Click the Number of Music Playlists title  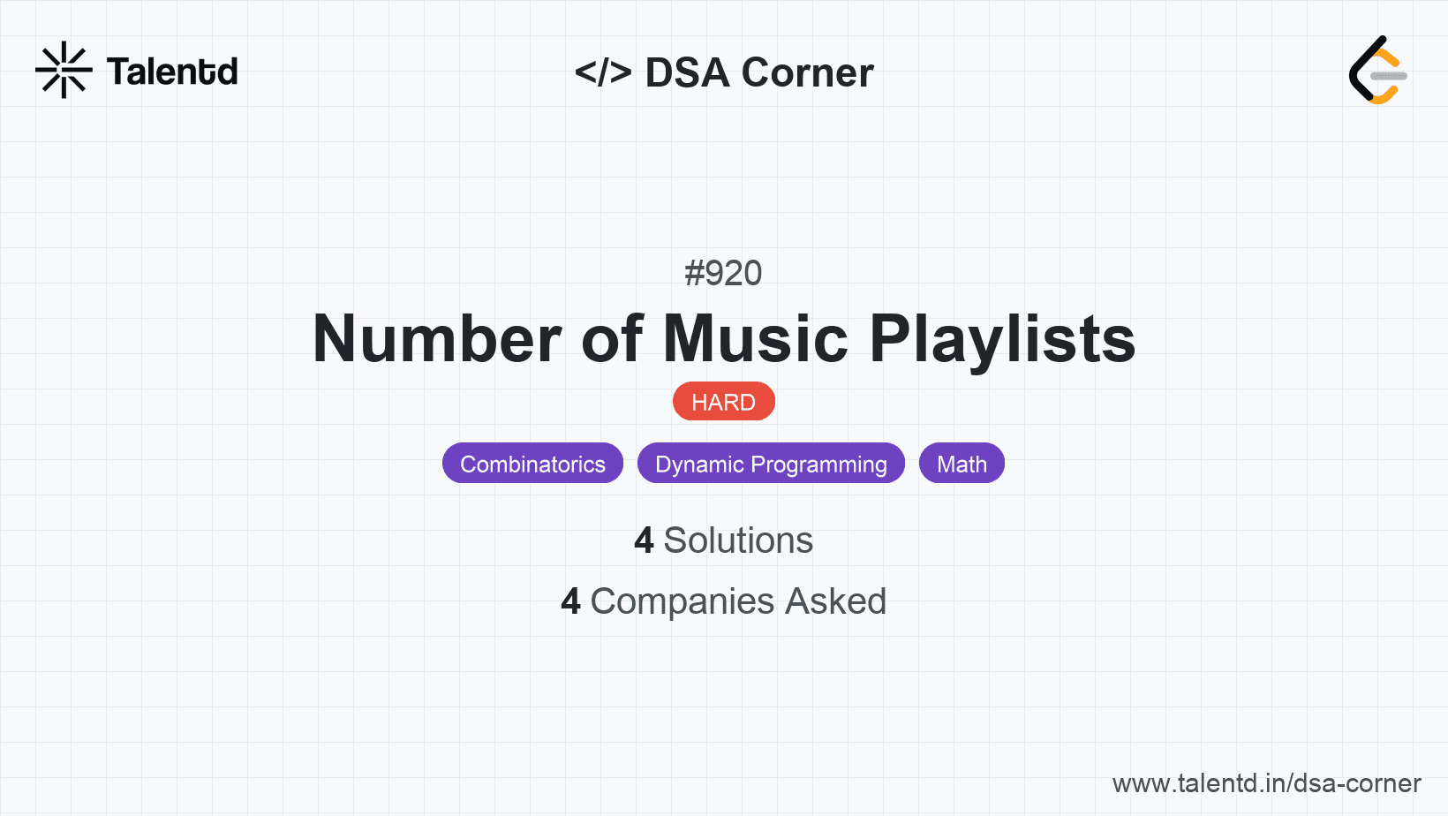click(x=724, y=338)
